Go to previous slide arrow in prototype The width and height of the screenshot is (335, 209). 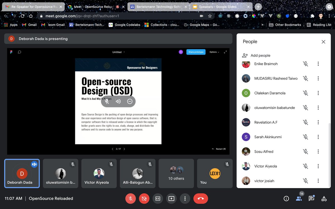(x=113, y=149)
